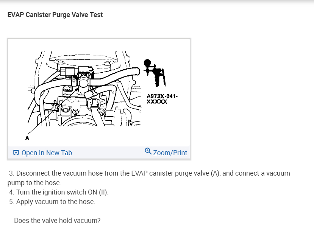The height and width of the screenshot is (235, 314).
Task: Click the electrical connector plug in the diagram
Action: (x=93, y=103)
